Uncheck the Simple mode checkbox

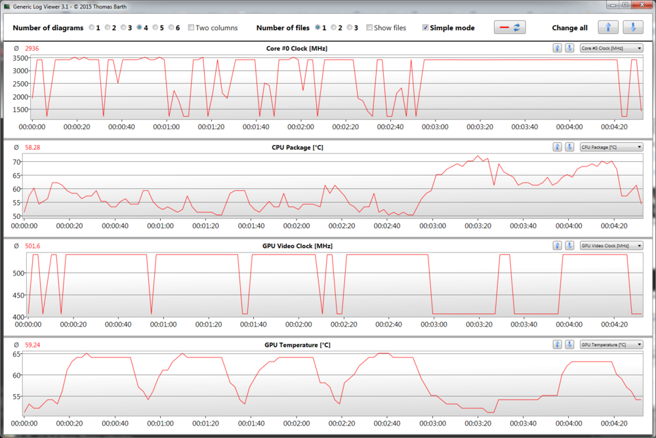(426, 28)
